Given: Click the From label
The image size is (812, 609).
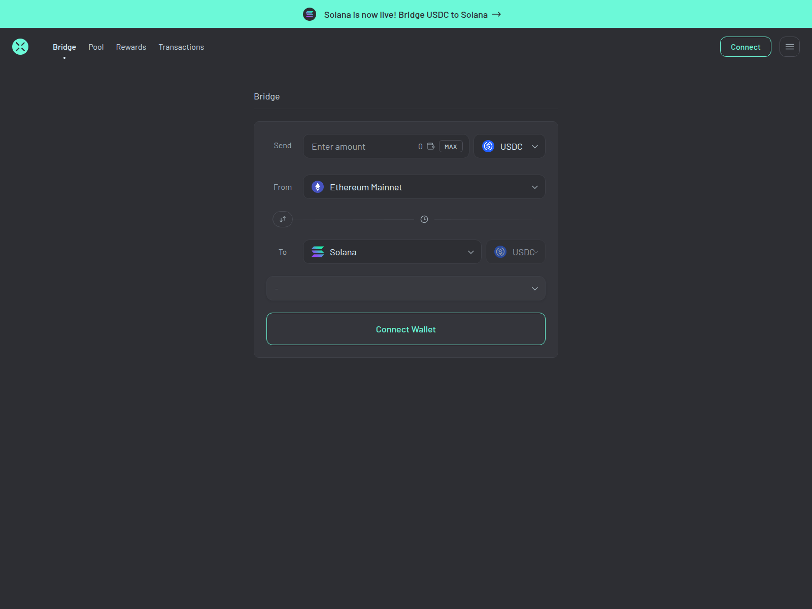Looking at the screenshot, I should tap(283, 187).
